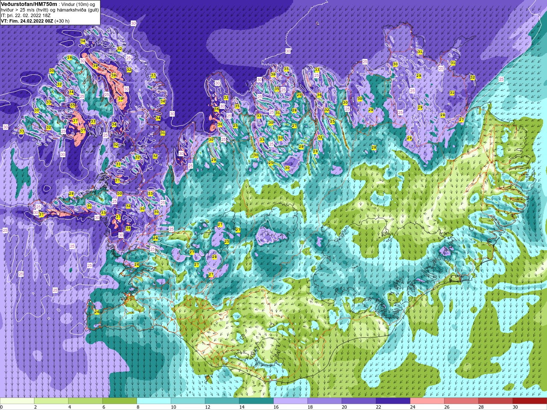Click the 'VT: Fim. 24.02.2022 00Z' valid time line
This screenshot has height=410, width=547.
[x=26, y=20]
